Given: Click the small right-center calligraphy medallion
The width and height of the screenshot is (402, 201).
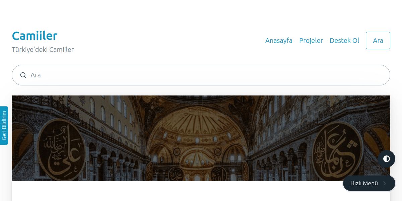Looking at the screenshot, I should (x=218, y=173).
